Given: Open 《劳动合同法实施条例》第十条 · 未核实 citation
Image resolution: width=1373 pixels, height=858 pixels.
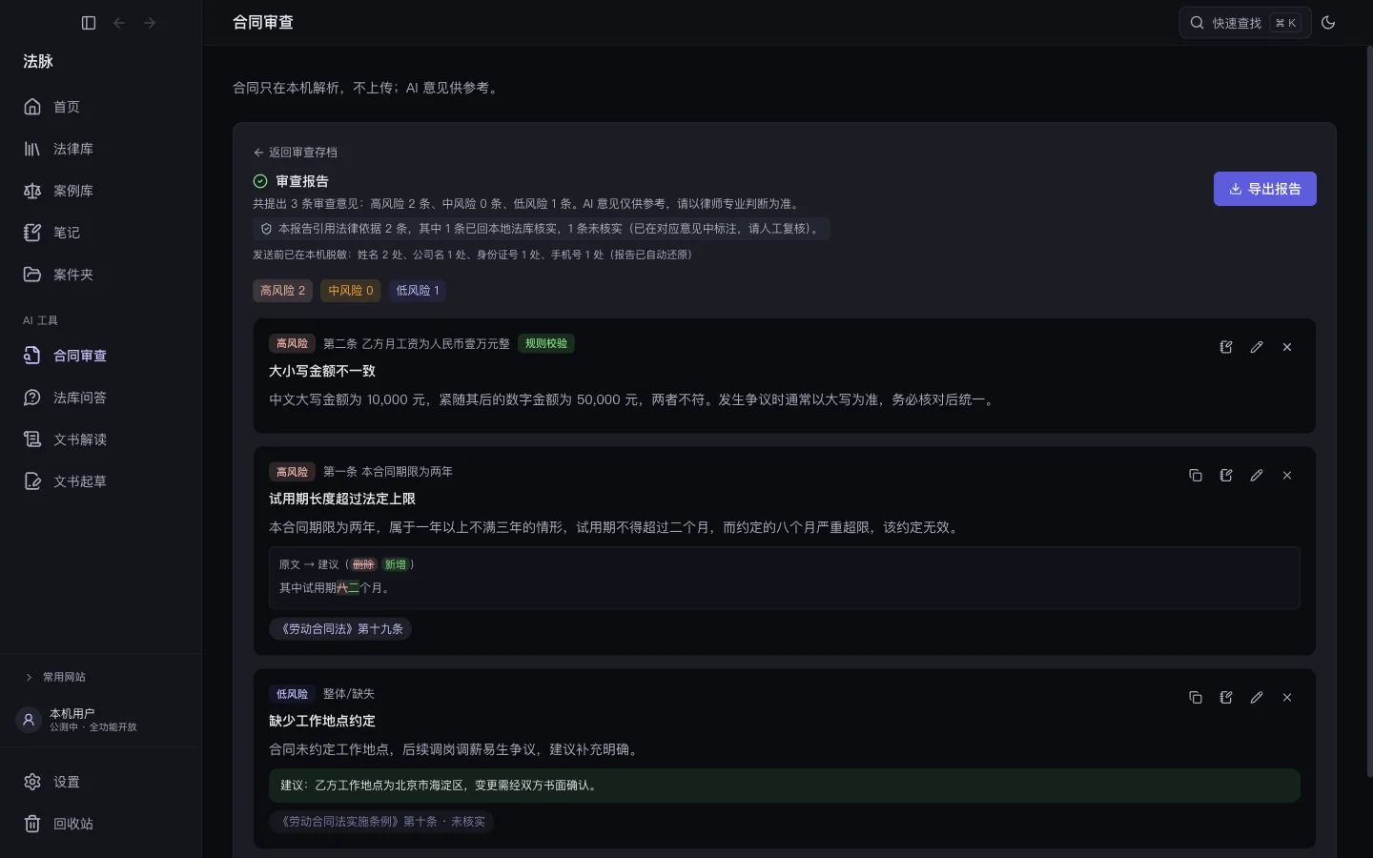Looking at the screenshot, I should pyautogui.click(x=381, y=822).
